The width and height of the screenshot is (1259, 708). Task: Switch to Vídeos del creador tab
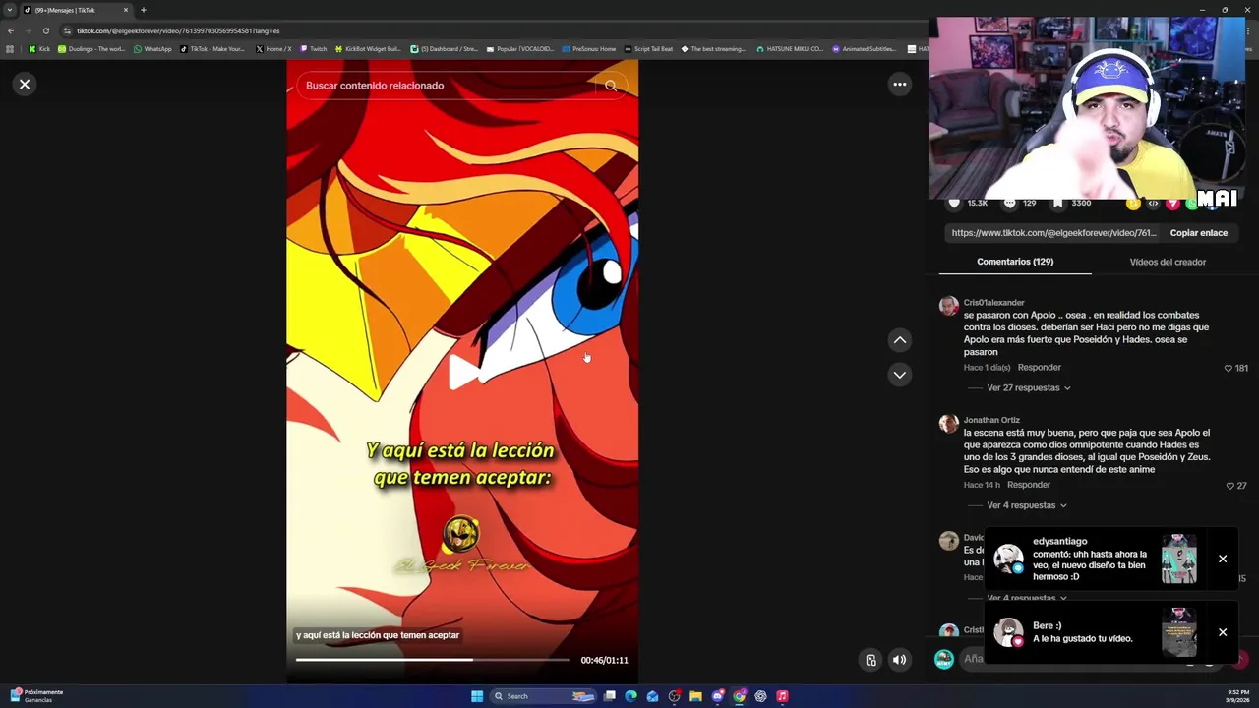point(1168,262)
